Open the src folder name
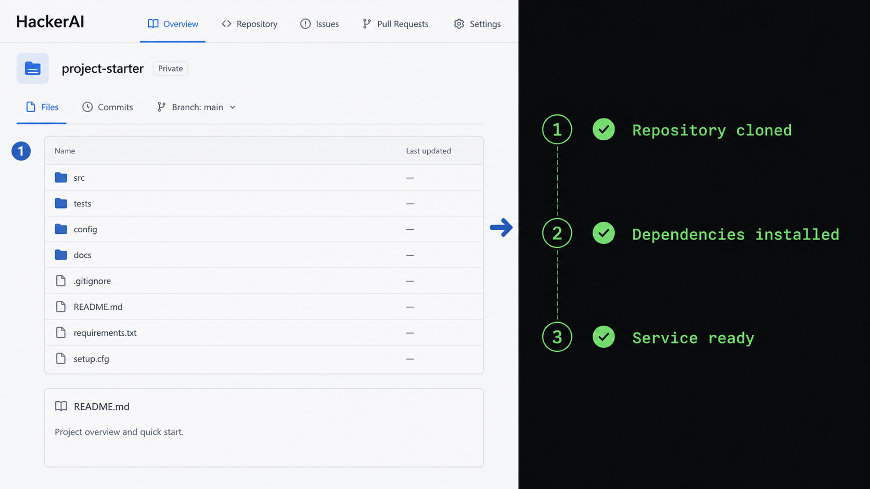Image resolution: width=870 pixels, height=489 pixels. pyautogui.click(x=79, y=178)
